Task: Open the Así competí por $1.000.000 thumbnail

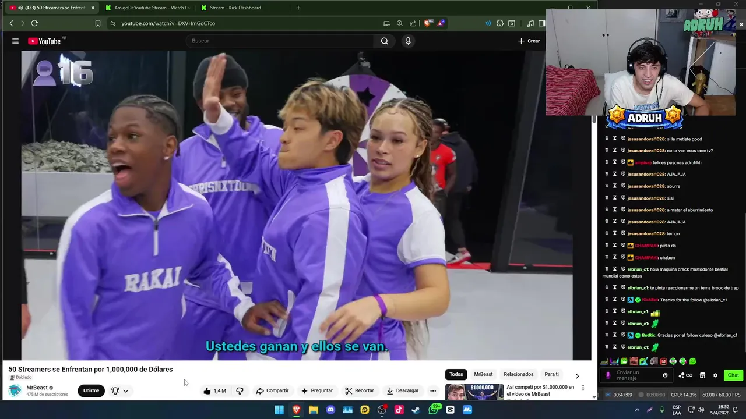Action: pyautogui.click(x=474, y=392)
